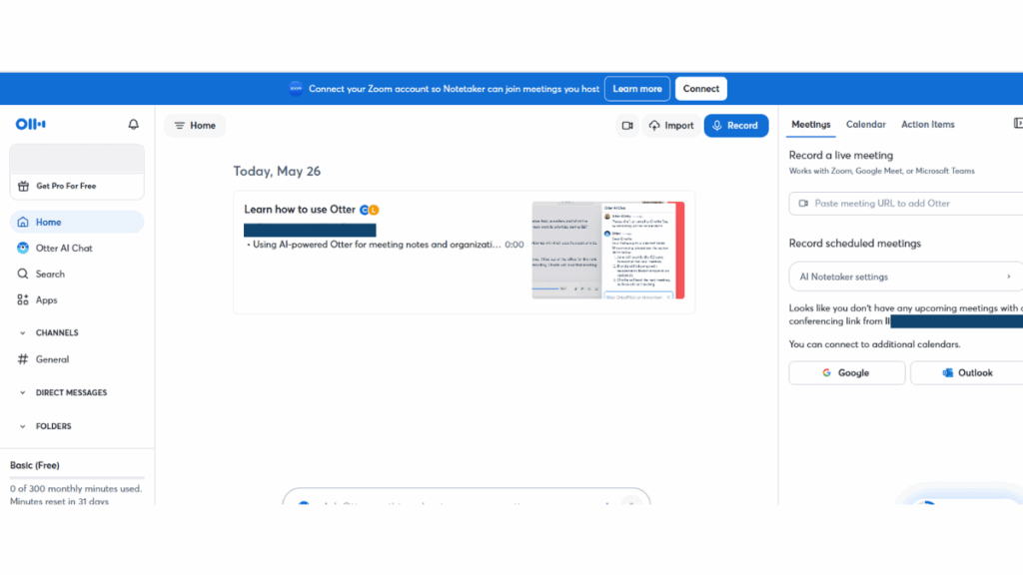Viewport: 1023px width, 575px height.
Task: Open the General channel
Action: point(52,359)
